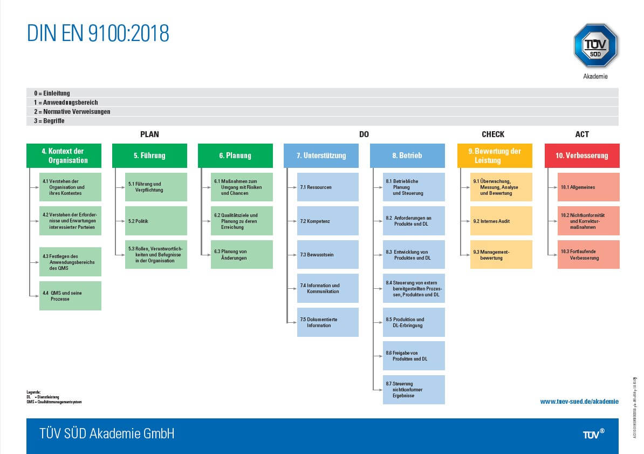Click the 8. Betrieb header box

click(x=407, y=155)
